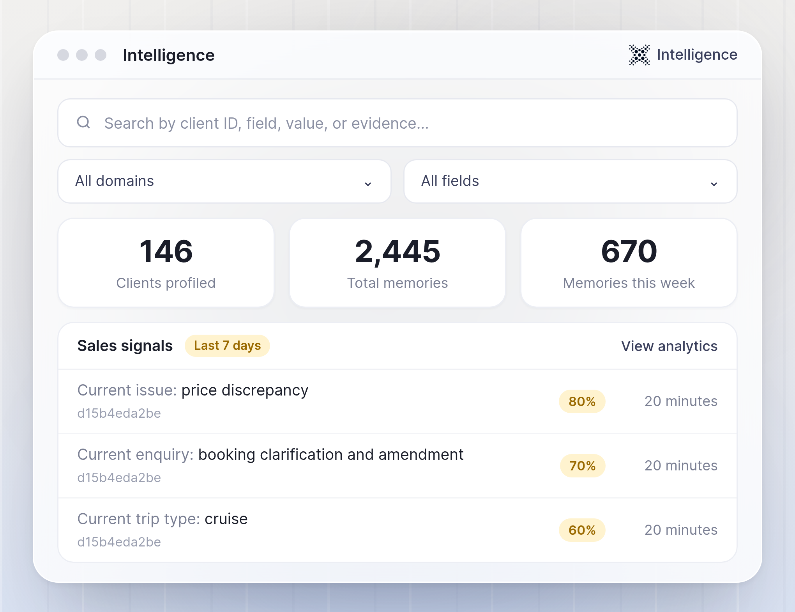Screen dimensions: 795x612
Task: Click the 70% confidence badge
Action: 582,466
